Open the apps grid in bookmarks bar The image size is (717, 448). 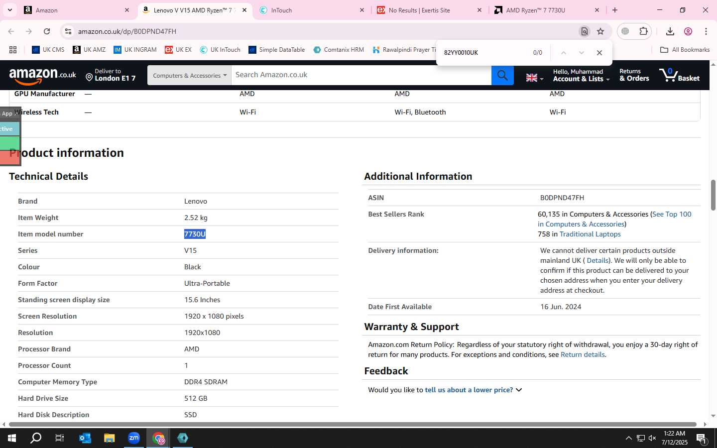tap(13, 50)
